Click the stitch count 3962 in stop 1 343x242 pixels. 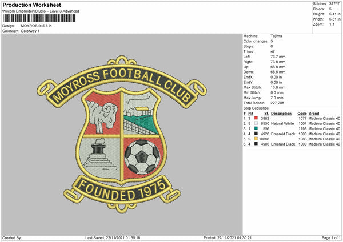tap(265, 118)
